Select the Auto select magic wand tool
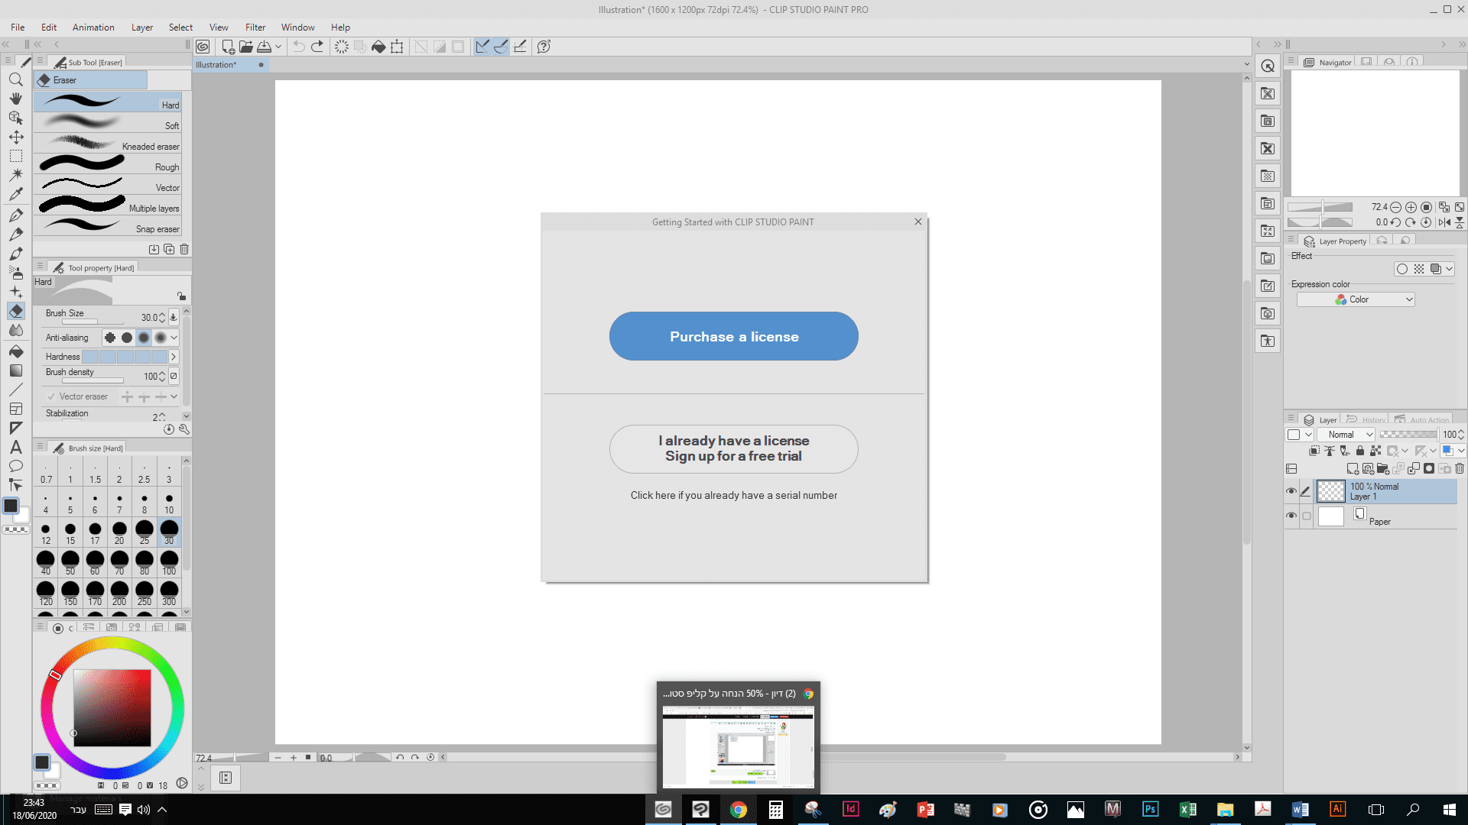Image resolution: width=1468 pixels, height=825 pixels. tap(15, 175)
